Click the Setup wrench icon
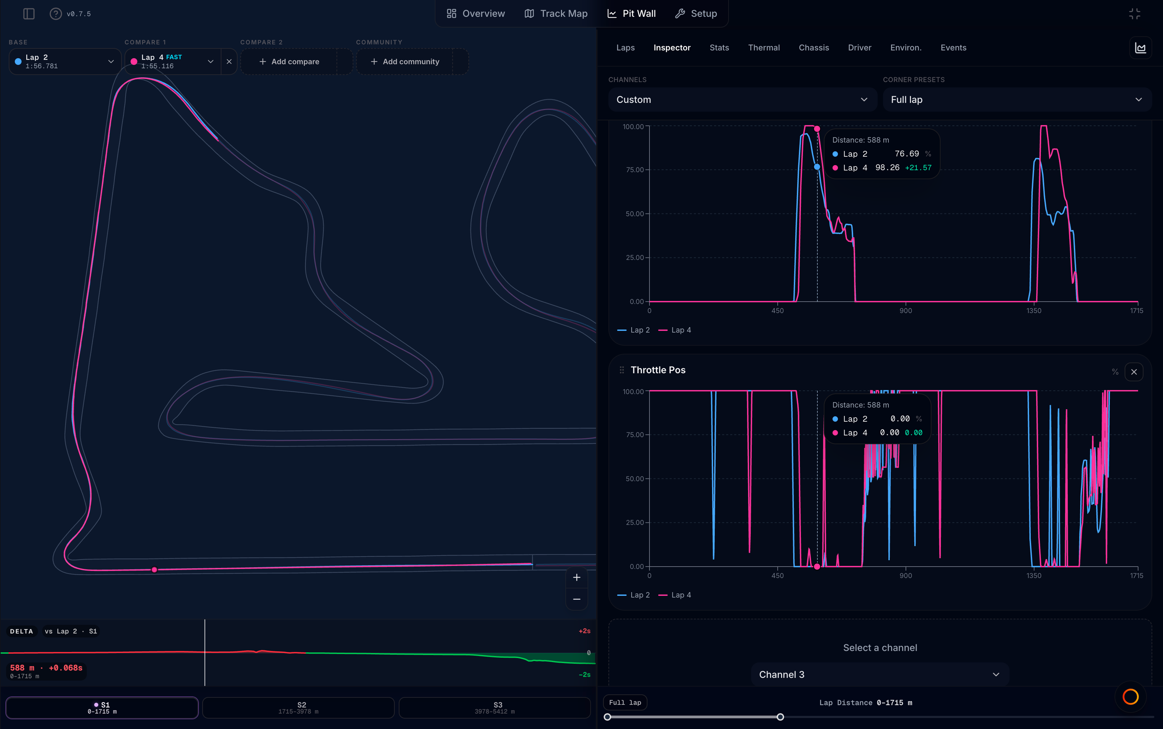1163x729 pixels. click(x=680, y=13)
